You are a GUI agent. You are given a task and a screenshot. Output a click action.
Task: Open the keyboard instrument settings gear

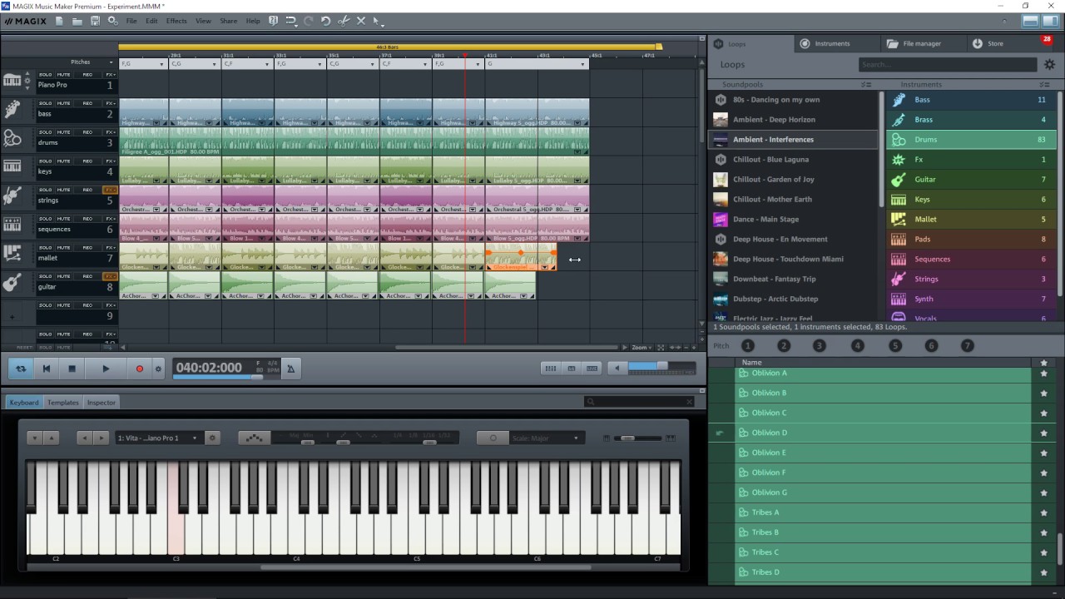[212, 438]
